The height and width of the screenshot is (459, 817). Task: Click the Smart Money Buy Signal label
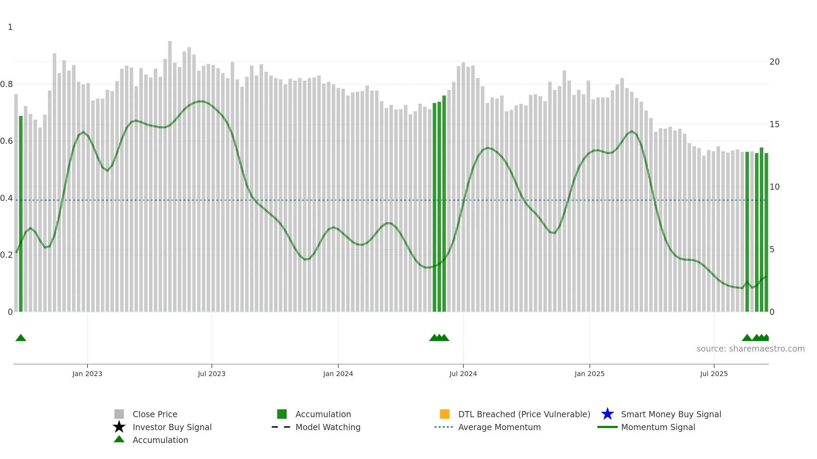coord(671,414)
